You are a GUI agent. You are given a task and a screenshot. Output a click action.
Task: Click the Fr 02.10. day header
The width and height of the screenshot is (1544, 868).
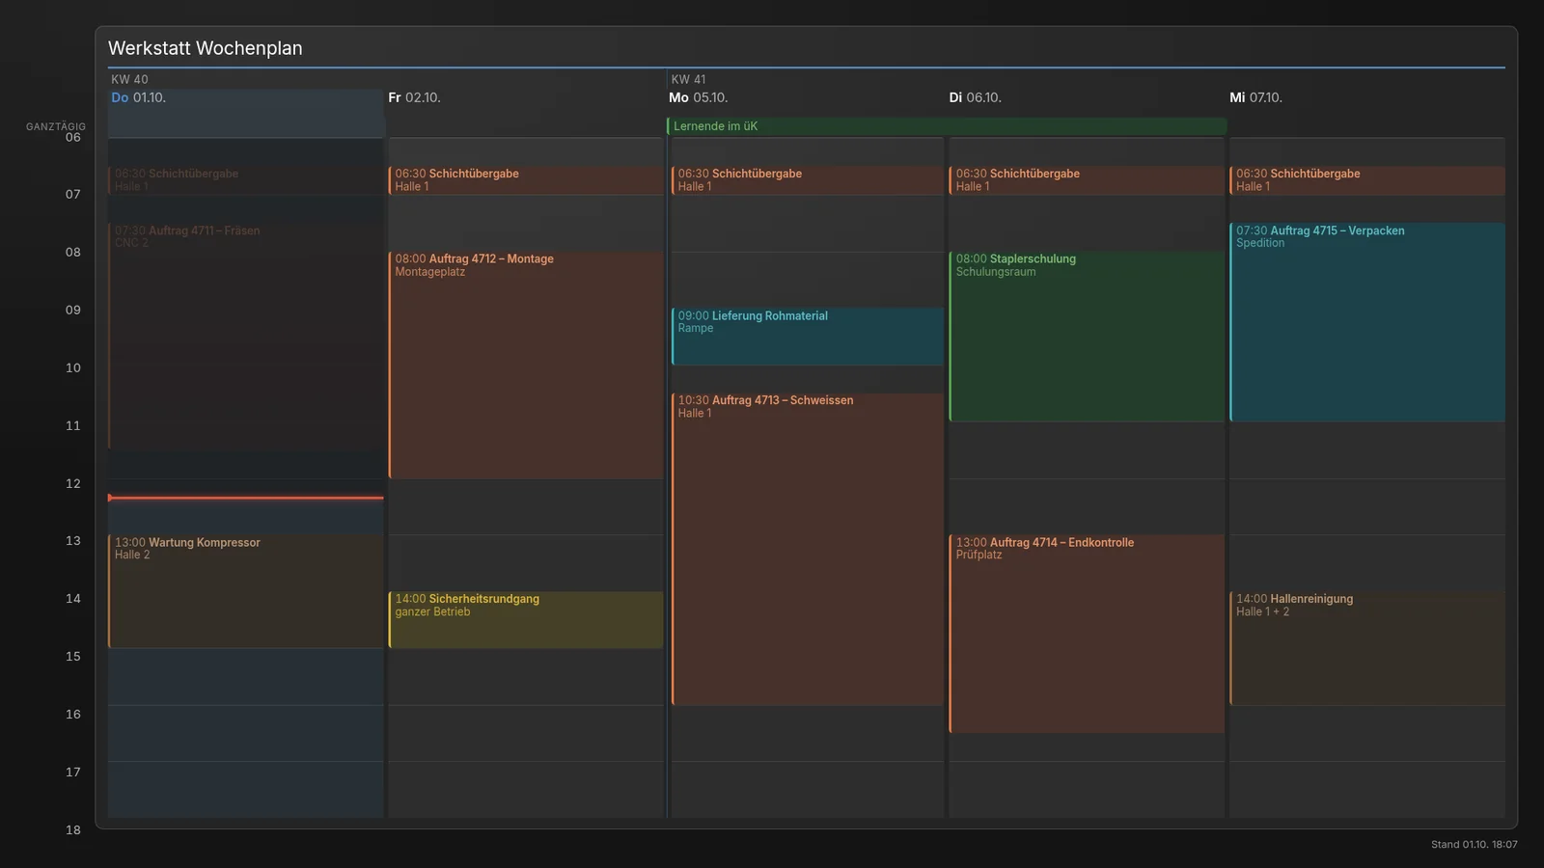[414, 97]
